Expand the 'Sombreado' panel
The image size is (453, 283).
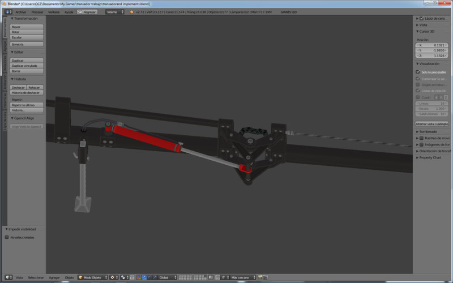(428, 131)
